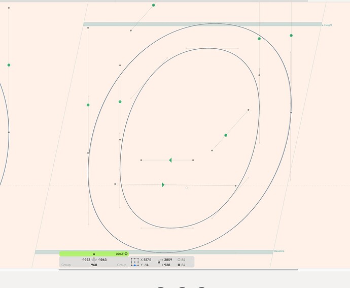
Task: Click the arrow icon beside unicode 006F
Action: click(126, 254)
